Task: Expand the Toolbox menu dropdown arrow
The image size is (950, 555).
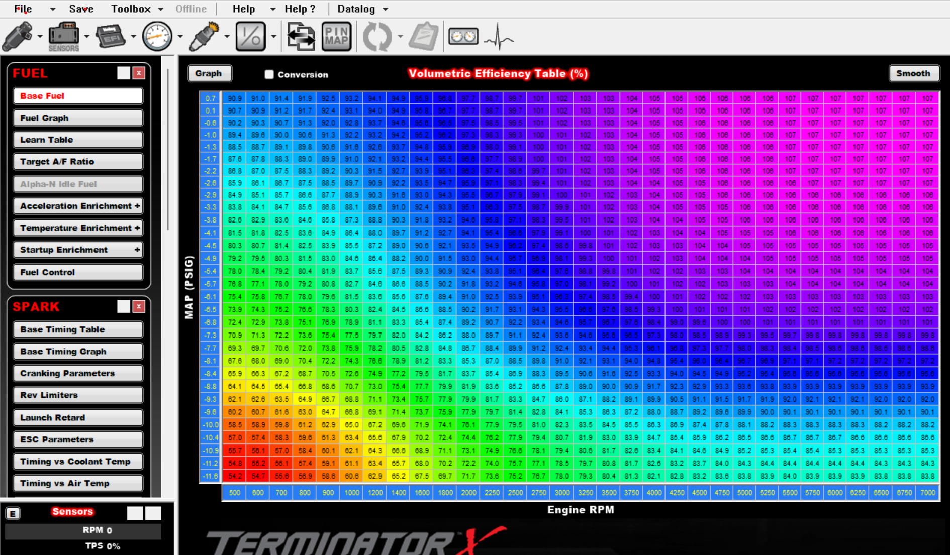Action: tap(161, 9)
